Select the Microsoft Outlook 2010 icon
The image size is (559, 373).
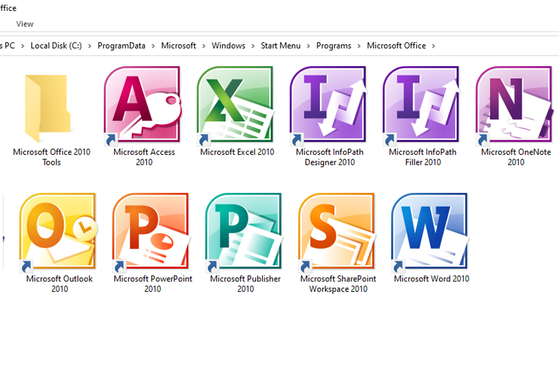[x=59, y=232]
